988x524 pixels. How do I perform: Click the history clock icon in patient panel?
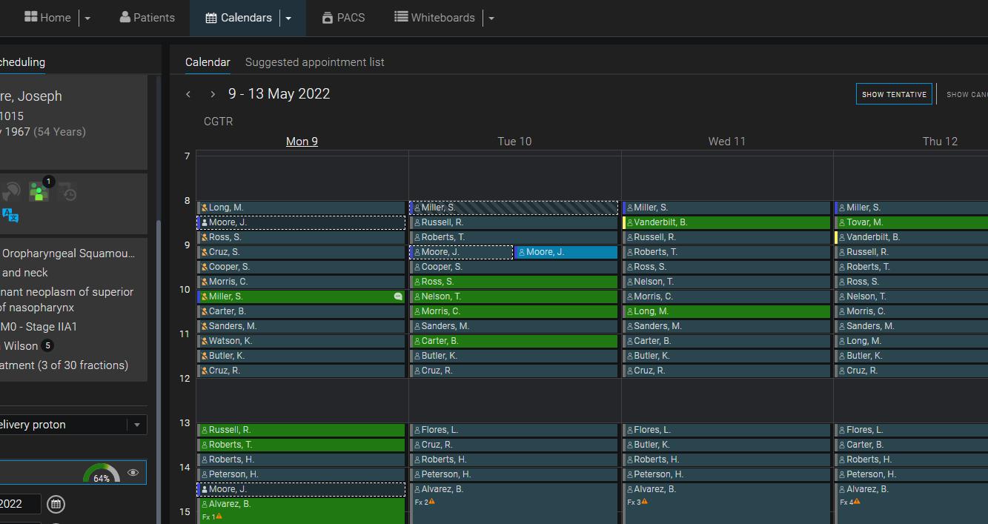pyautogui.click(x=67, y=193)
